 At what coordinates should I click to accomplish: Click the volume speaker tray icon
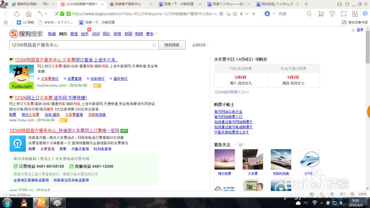(x=342, y=203)
